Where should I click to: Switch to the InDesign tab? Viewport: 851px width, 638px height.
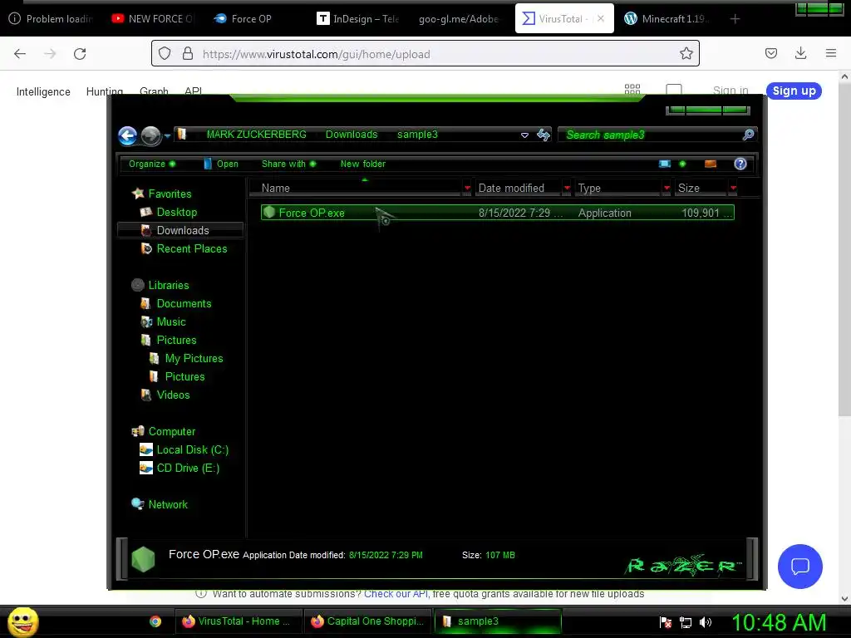[359, 19]
